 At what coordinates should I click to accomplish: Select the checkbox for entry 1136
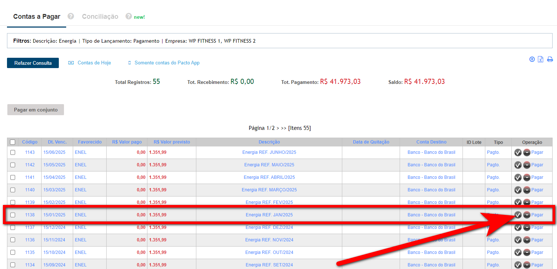pyautogui.click(x=13, y=240)
